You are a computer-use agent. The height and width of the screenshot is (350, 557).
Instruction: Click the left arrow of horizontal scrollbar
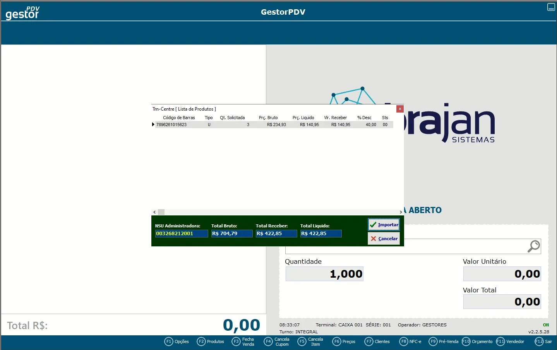click(154, 212)
